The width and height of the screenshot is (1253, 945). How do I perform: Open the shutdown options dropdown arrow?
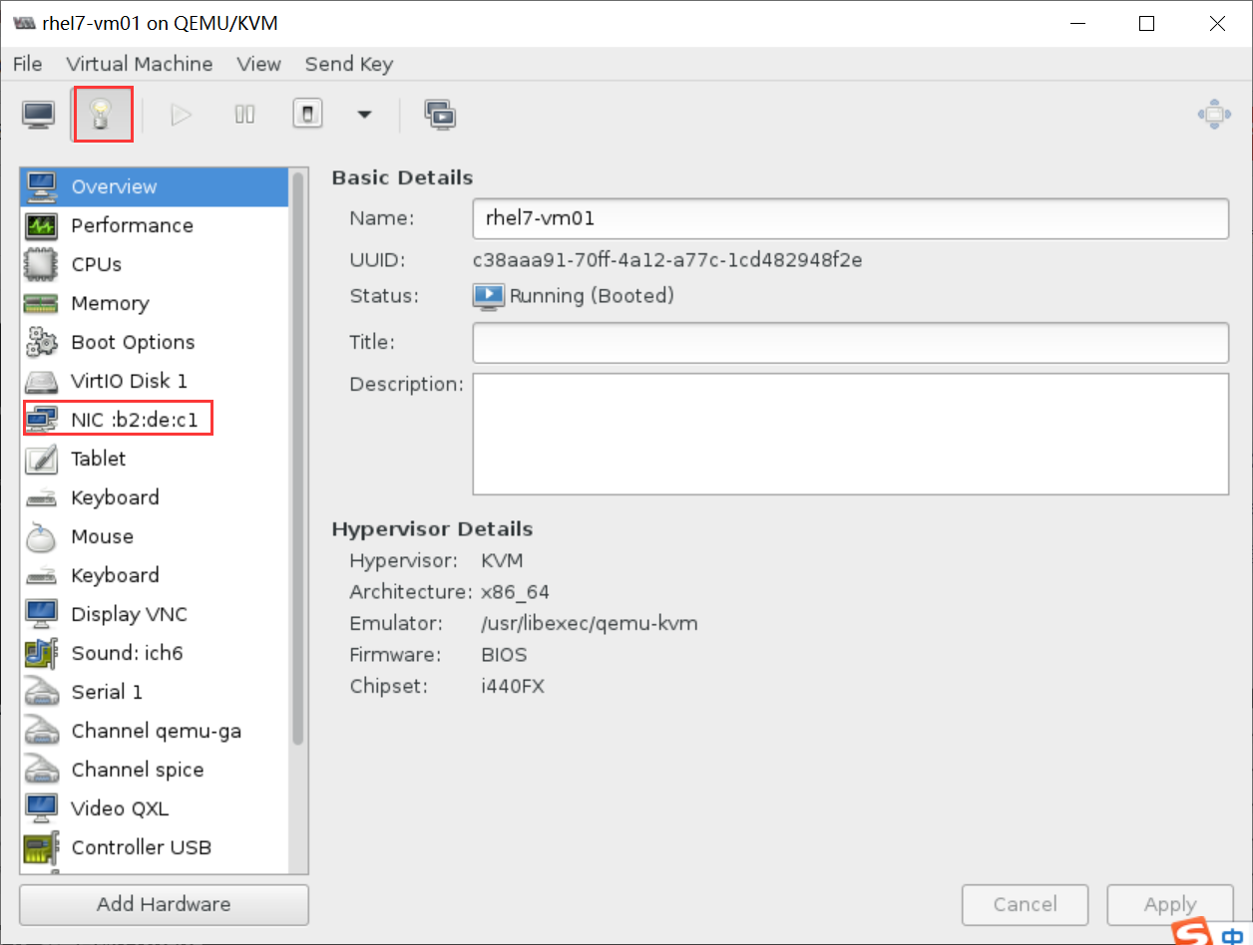click(x=363, y=114)
